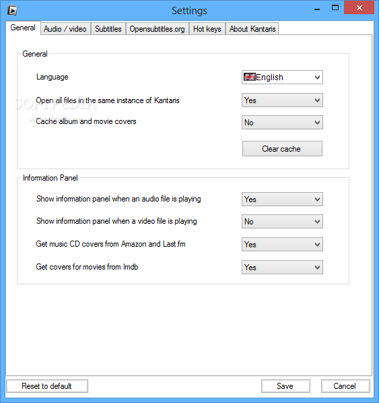Screen dimensions: 379x403
Task: Cancel the settings dialog
Action: click(x=345, y=386)
